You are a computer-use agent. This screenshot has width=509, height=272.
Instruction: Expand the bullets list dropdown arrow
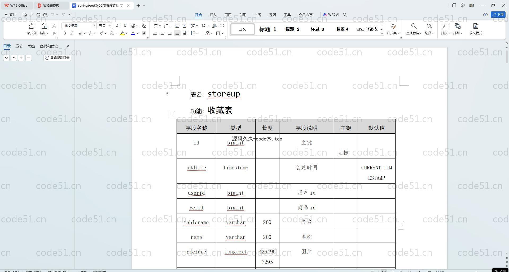(160, 26)
